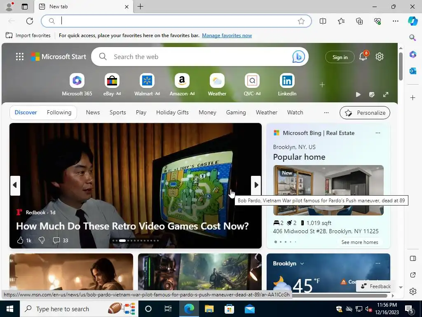This screenshot has width=422, height=317.
Task: Open Outlook sidebar icon
Action: point(413,71)
